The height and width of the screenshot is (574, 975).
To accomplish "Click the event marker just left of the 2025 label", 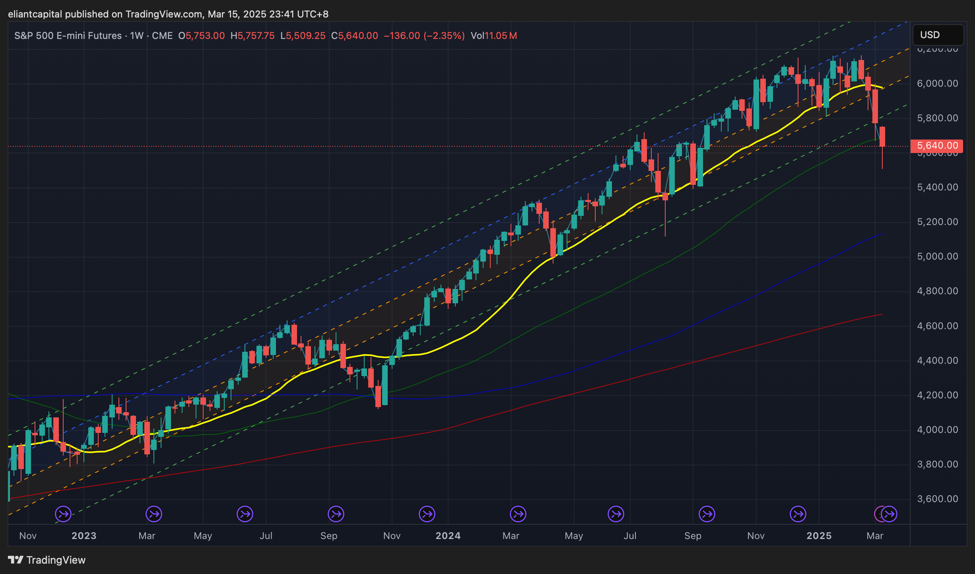I will (798, 514).
